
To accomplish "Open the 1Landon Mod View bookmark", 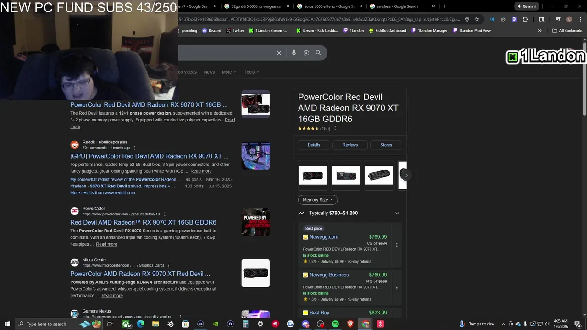I will point(471,31).
